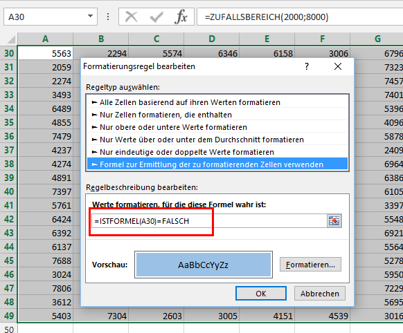403x333 pixels.
Task: Click the formula bar options dots
Action: tap(108, 17)
